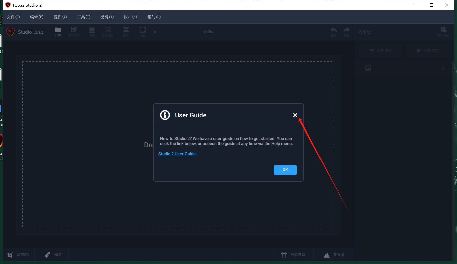This screenshot has width=457, height=264.
Task: Open the 滤镜(I) menu
Action: click(x=107, y=17)
